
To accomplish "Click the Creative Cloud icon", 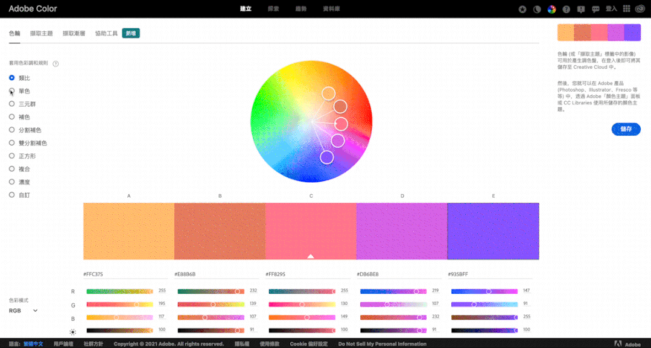I will [640, 9].
